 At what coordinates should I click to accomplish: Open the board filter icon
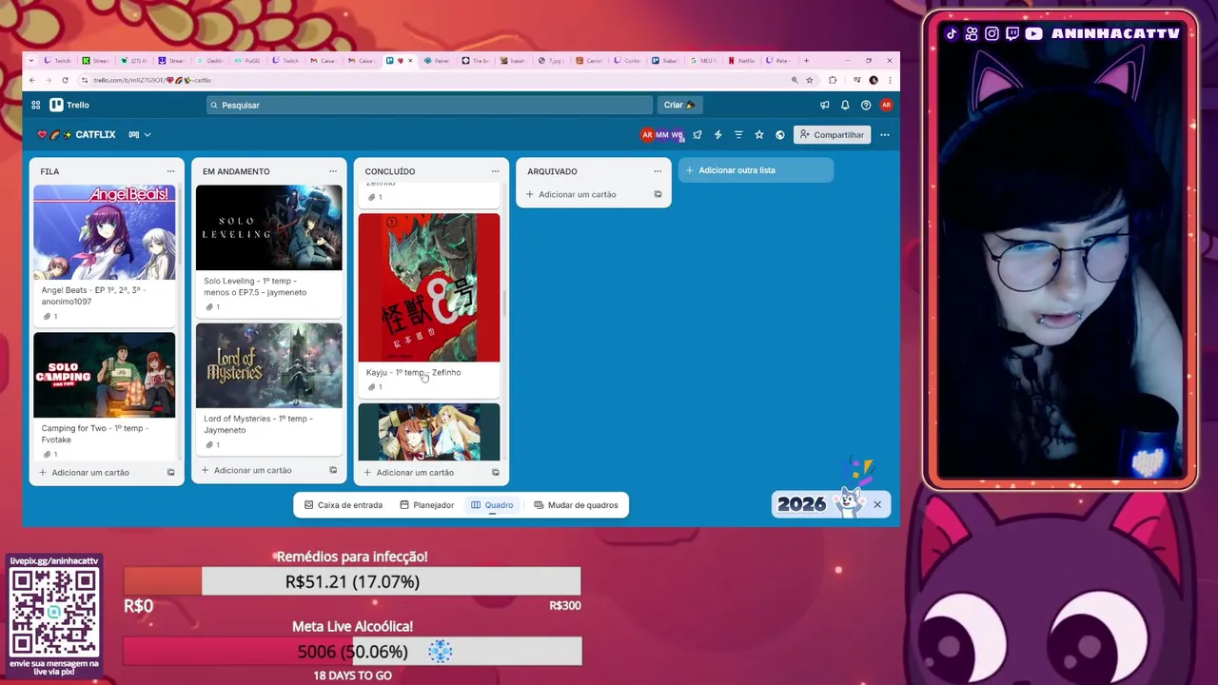738,135
